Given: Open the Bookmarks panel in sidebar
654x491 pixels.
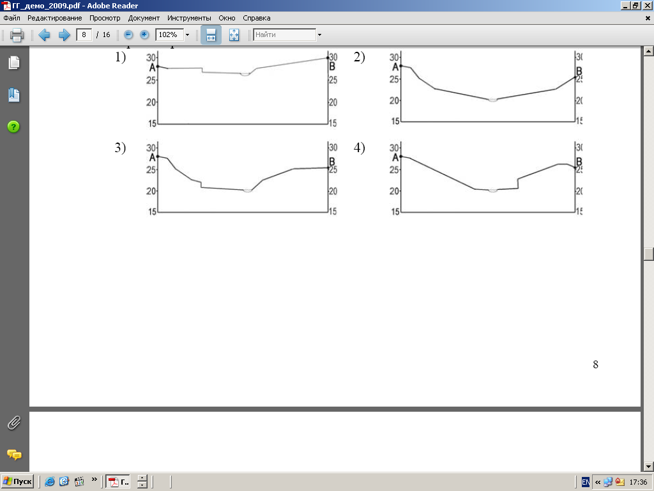Looking at the screenshot, I should coord(14,95).
